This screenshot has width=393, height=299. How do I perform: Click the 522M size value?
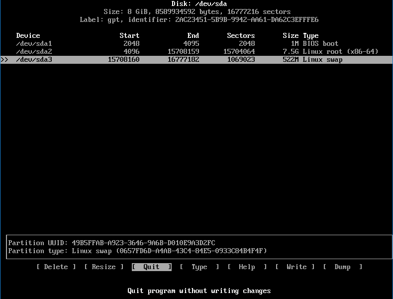[x=291, y=59]
